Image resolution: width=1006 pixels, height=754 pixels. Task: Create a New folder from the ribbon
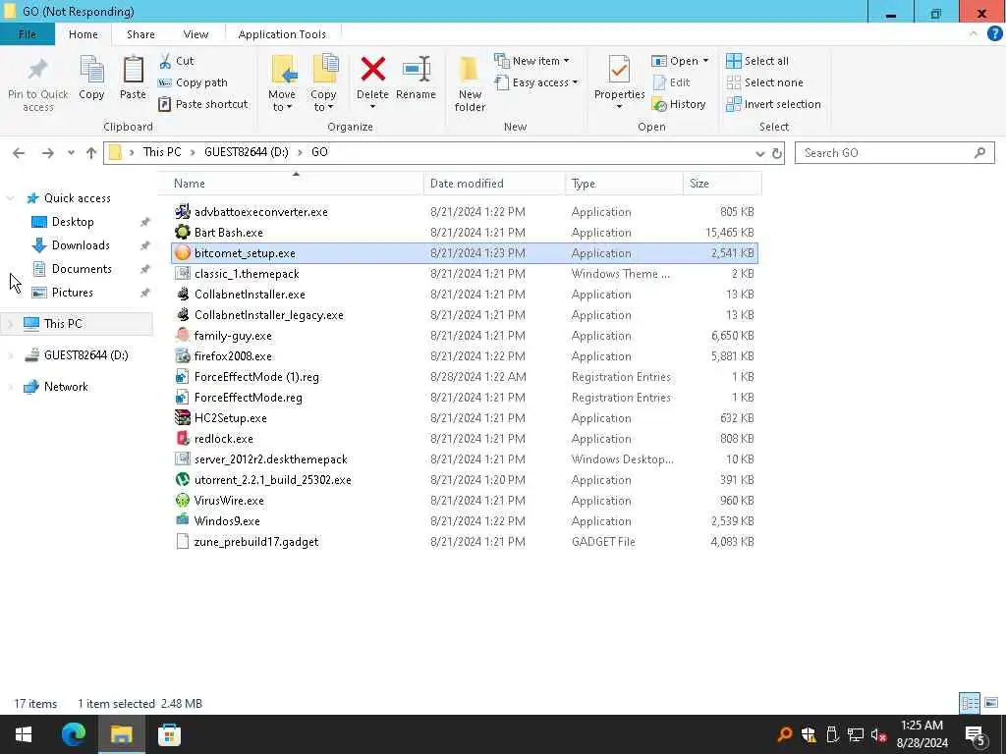pos(470,83)
